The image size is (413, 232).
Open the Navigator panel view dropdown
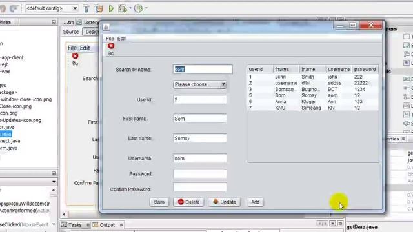[x=54, y=182]
